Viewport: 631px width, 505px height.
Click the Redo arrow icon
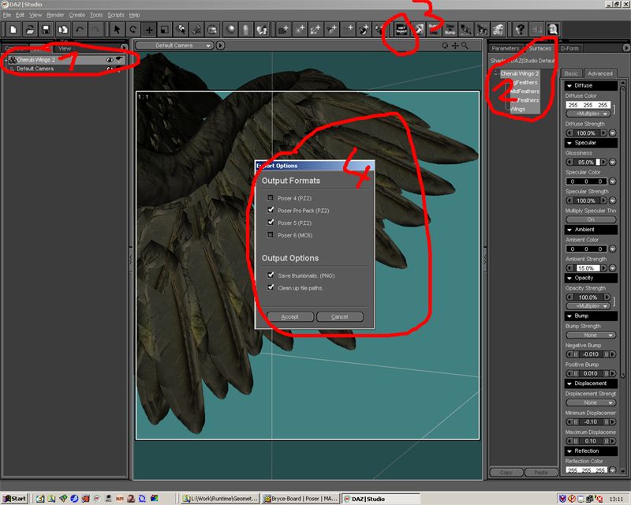point(95,29)
